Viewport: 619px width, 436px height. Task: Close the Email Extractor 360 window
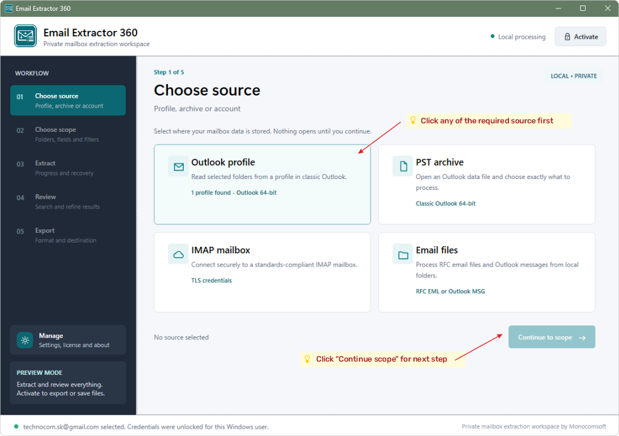pos(608,8)
